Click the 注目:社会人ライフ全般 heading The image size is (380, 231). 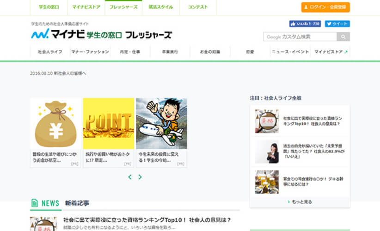[276, 98]
